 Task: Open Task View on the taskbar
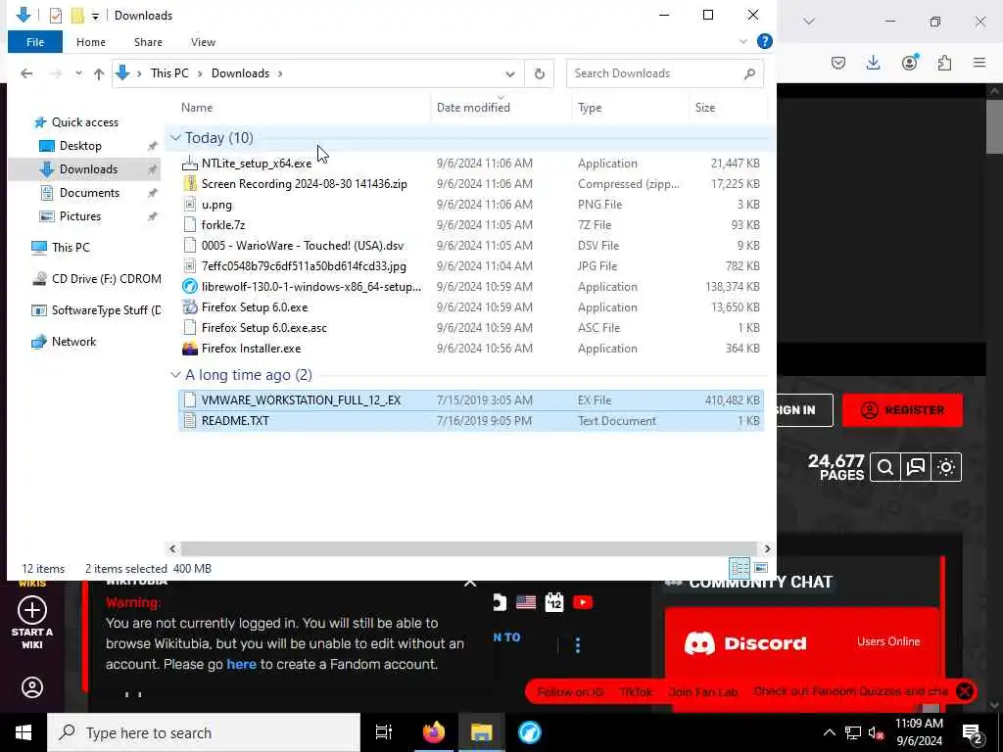pyautogui.click(x=384, y=732)
